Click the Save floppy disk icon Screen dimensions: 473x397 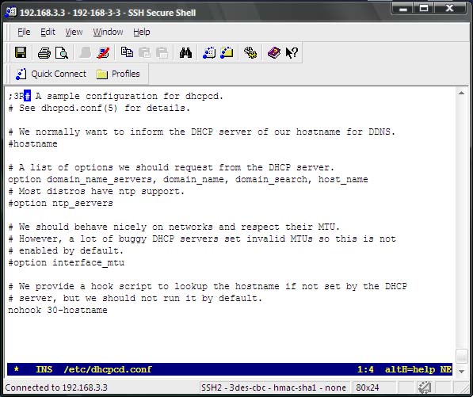[x=21, y=53]
